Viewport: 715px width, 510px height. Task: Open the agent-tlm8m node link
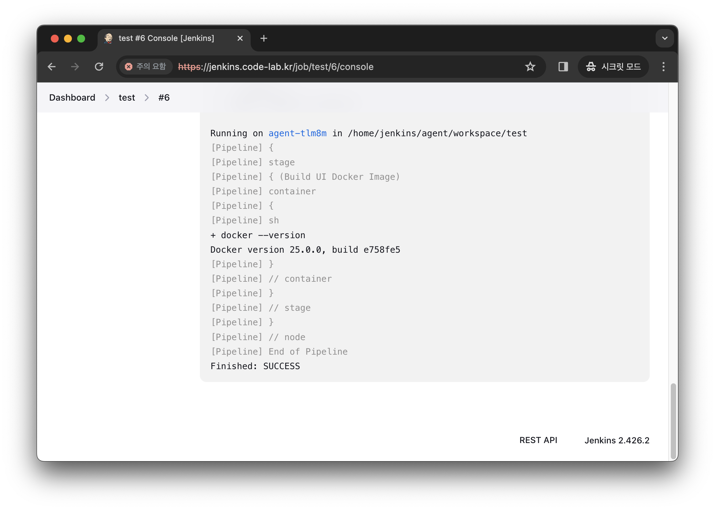pos(297,133)
